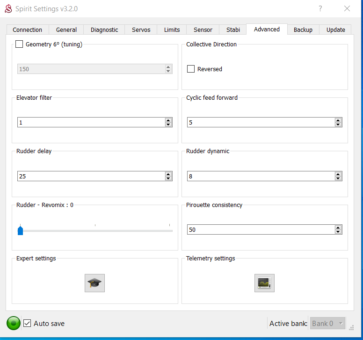Click the green connection status indicator
This screenshot has width=363, height=340.
[14, 323]
